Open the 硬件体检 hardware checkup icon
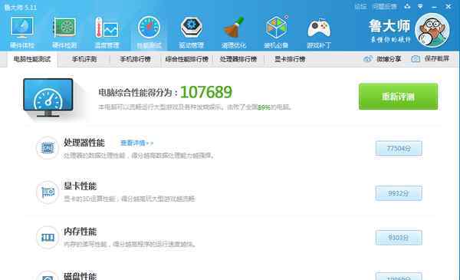This screenshot has width=460, height=280. [x=22, y=28]
